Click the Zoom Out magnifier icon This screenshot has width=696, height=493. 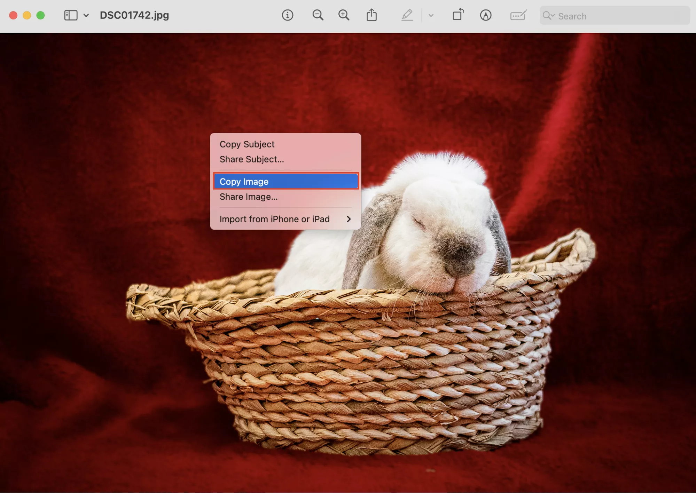pos(318,15)
